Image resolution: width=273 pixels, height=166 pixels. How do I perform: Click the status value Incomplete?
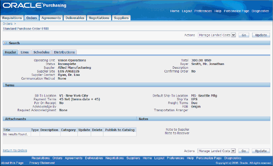coord(67,64)
